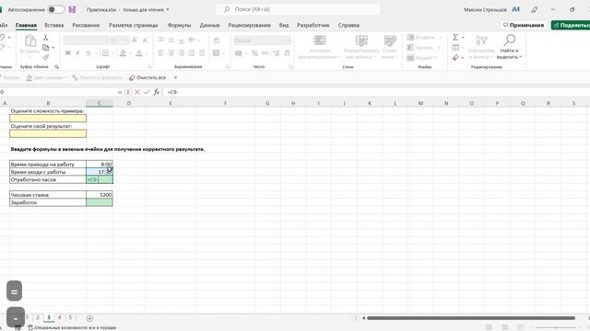Viewport: 590px width, 331px height.
Task: Select column C header
Action: (100, 103)
